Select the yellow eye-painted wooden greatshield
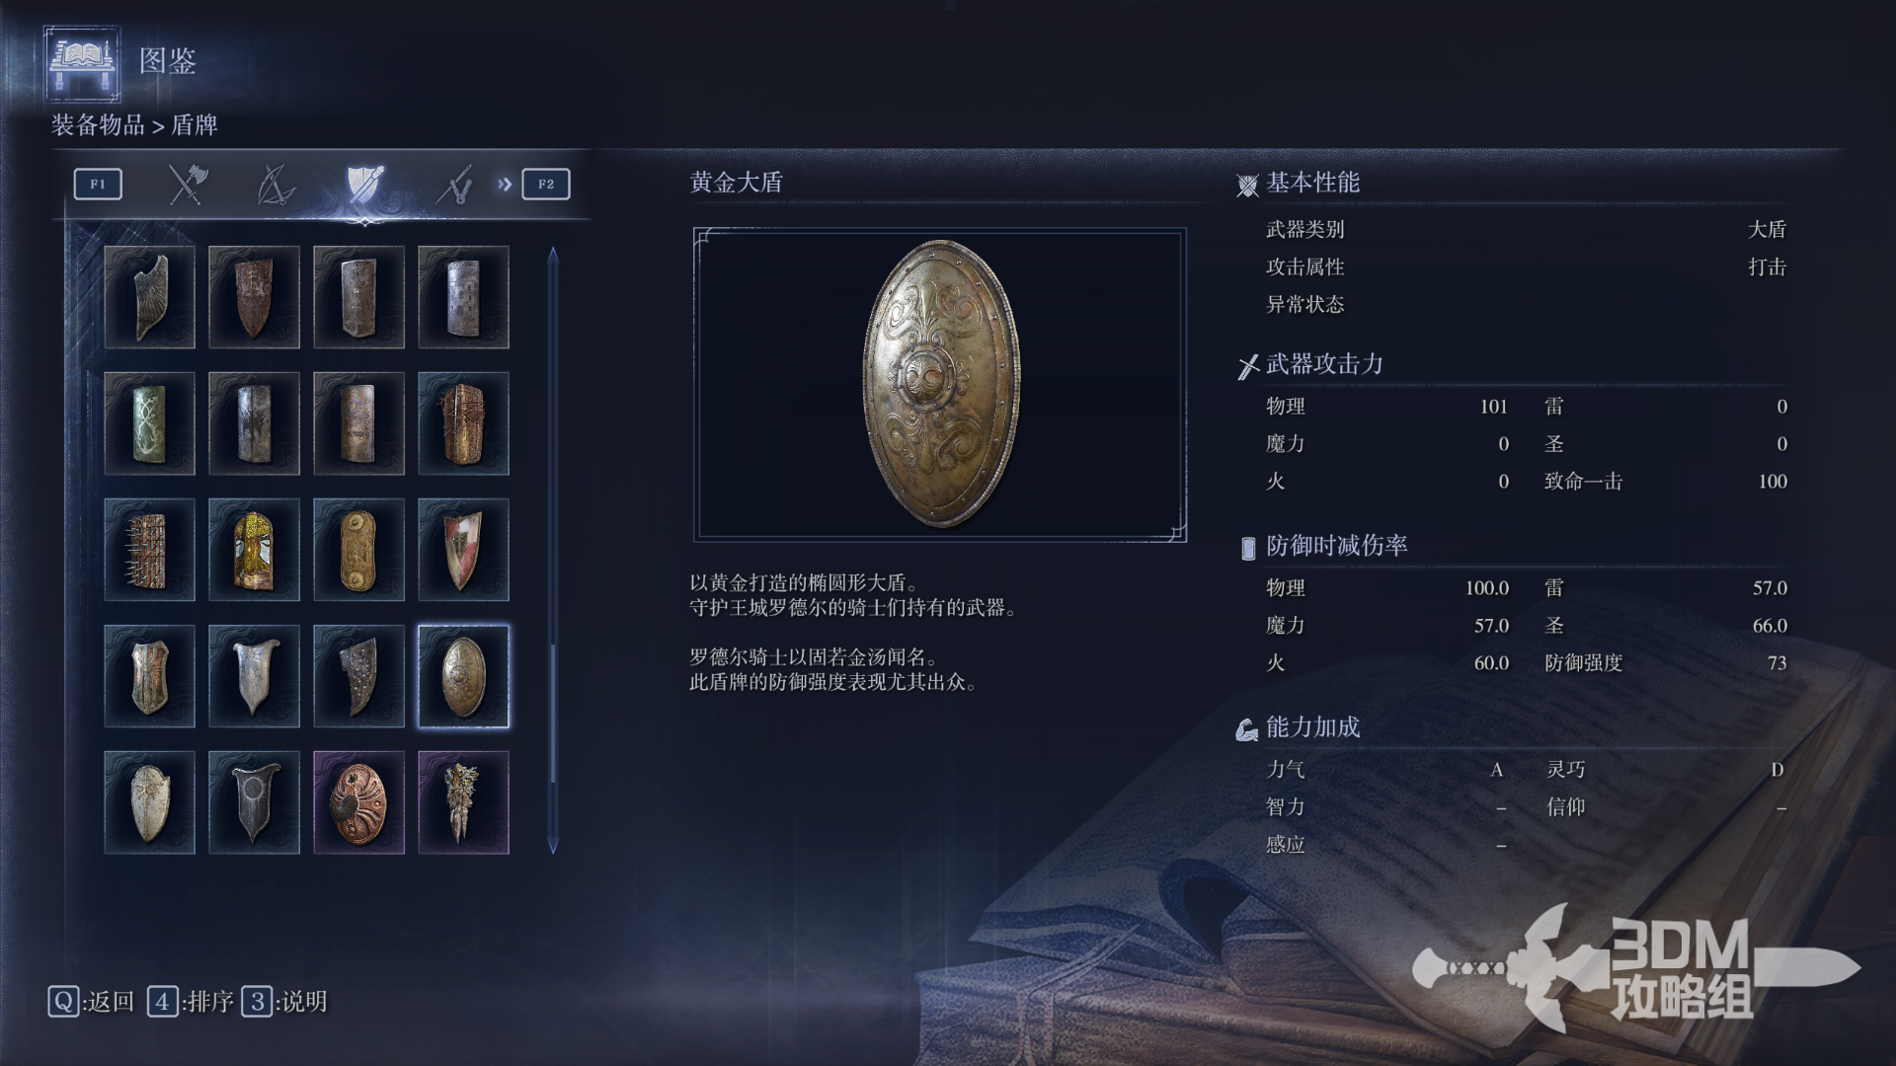Screen dimensions: 1896x1066 point(254,550)
